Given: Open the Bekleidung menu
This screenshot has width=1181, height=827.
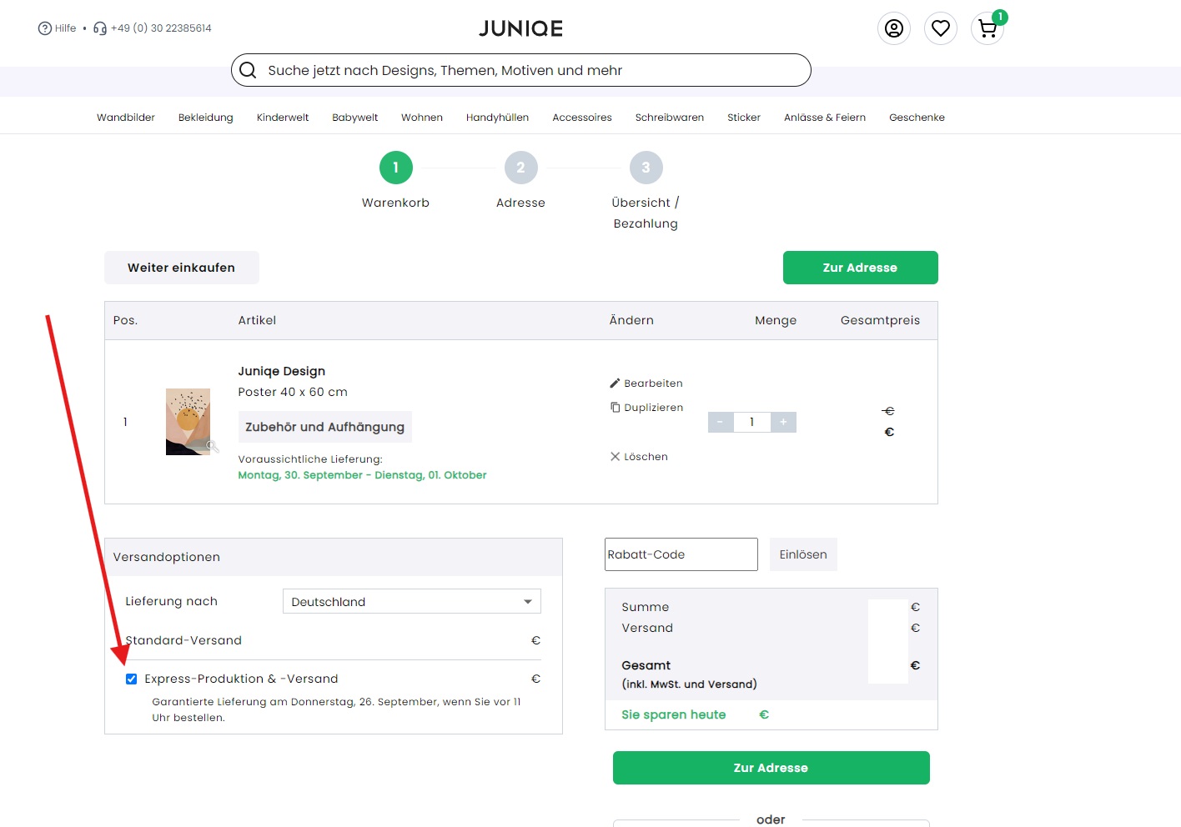Looking at the screenshot, I should coord(206,118).
